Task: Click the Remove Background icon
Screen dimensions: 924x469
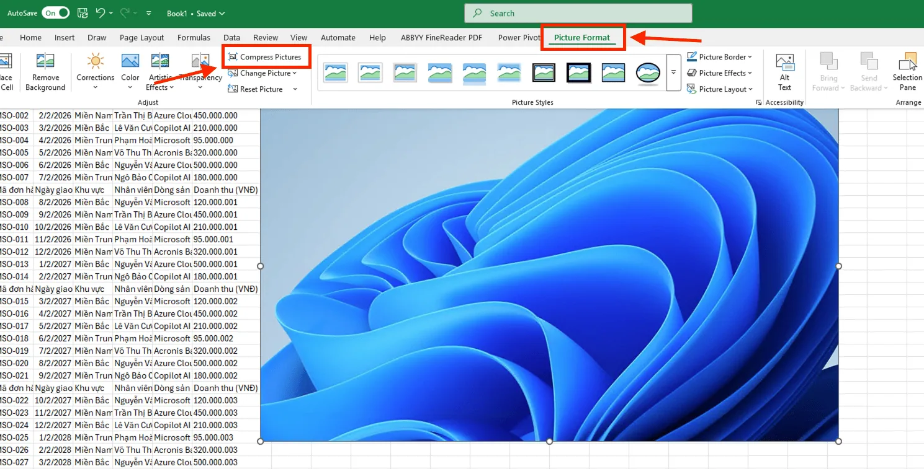Action: point(45,61)
